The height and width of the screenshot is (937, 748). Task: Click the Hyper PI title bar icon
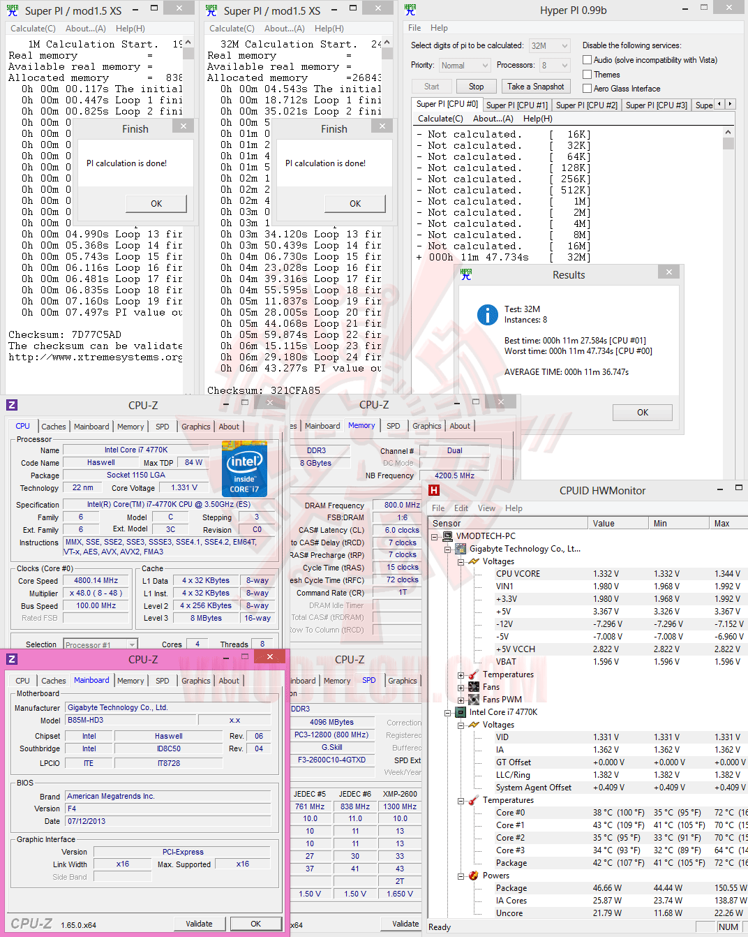(410, 10)
